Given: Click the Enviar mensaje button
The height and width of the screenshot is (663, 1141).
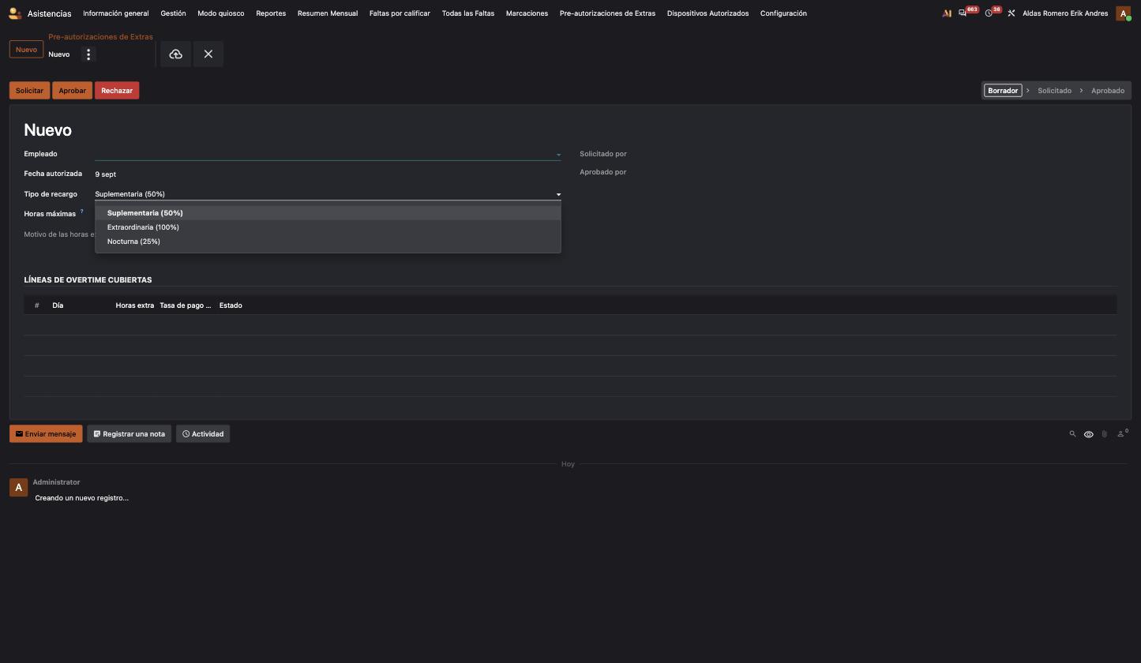Looking at the screenshot, I should [x=46, y=434].
